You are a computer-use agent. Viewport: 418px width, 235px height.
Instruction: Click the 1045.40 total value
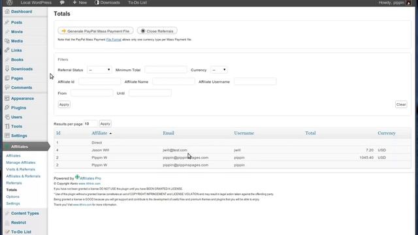pos(366,157)
